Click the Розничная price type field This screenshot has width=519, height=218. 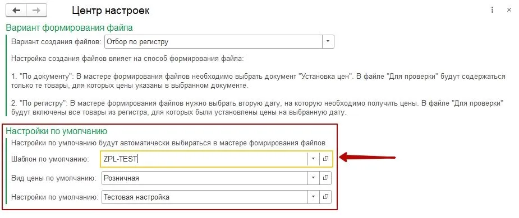pyautogui.click(x=205, y=178)
